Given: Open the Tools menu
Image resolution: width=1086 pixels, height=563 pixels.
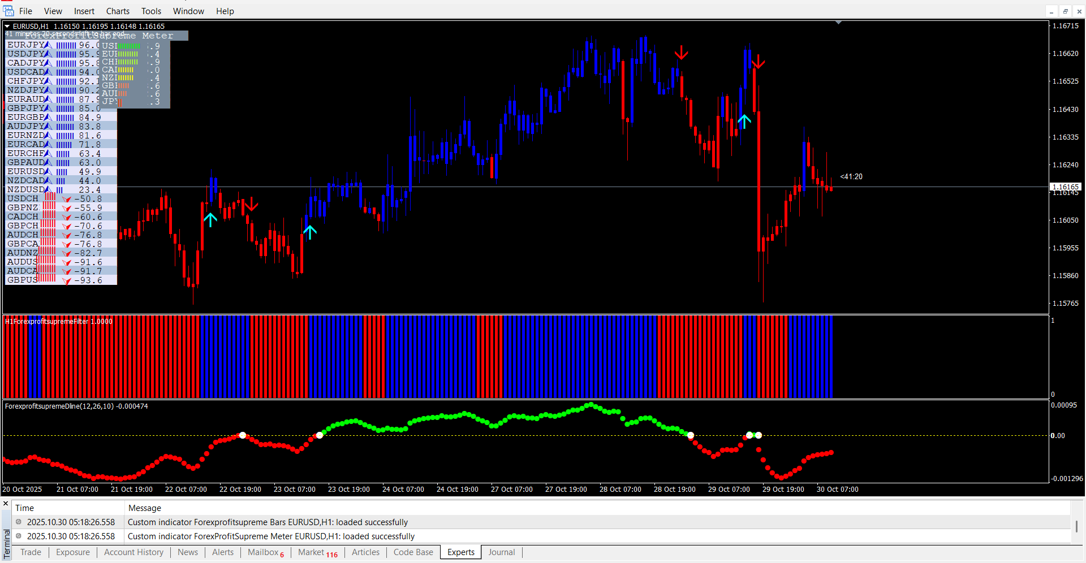Looking at the screenshot, I should point(151,11).
